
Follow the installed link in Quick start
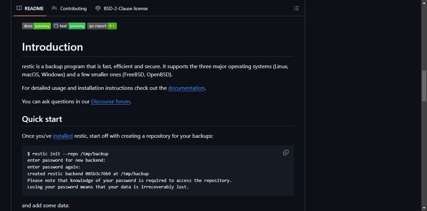tap(63, 136)
